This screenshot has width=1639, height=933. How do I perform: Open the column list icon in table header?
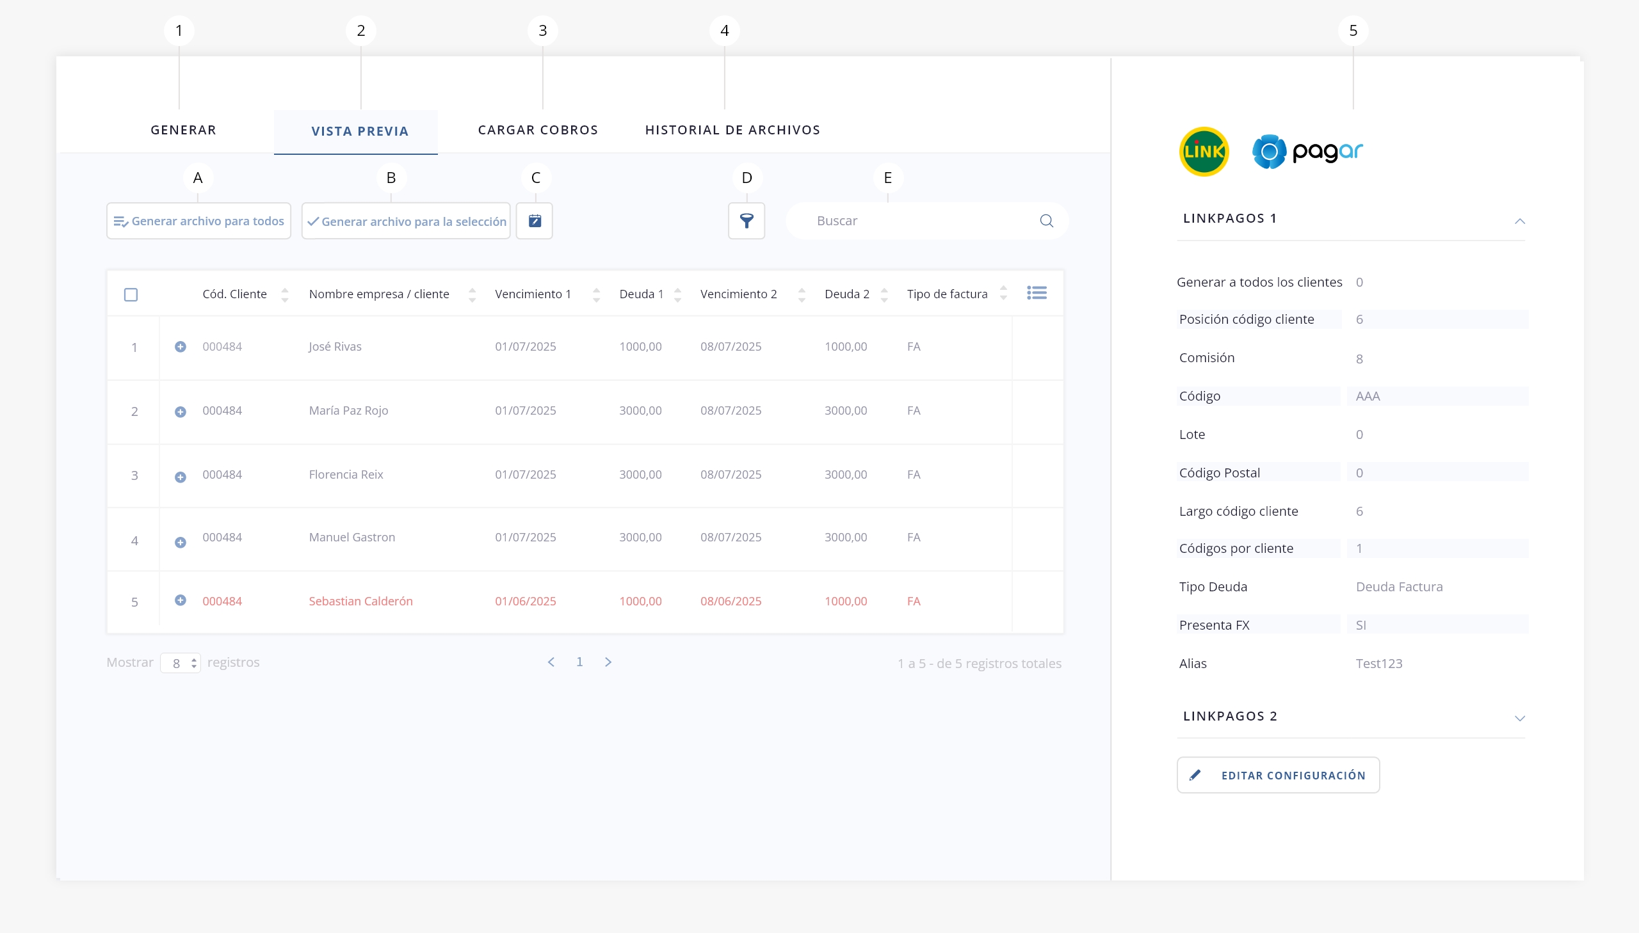pos(1037,293)
